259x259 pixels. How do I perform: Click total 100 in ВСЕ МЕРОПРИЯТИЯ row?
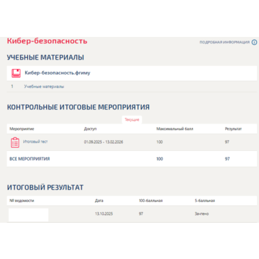tap(160, 159)
